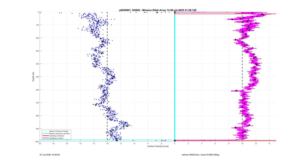This screenshot has height=159, width=305.
Task: Click depth-axis tick label '100'
Action: 37,25
